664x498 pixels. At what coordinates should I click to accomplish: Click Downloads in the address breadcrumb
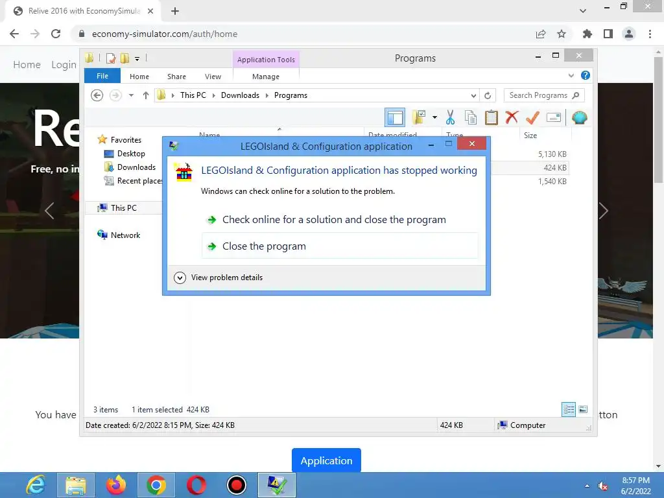click(x=240, y=95)
